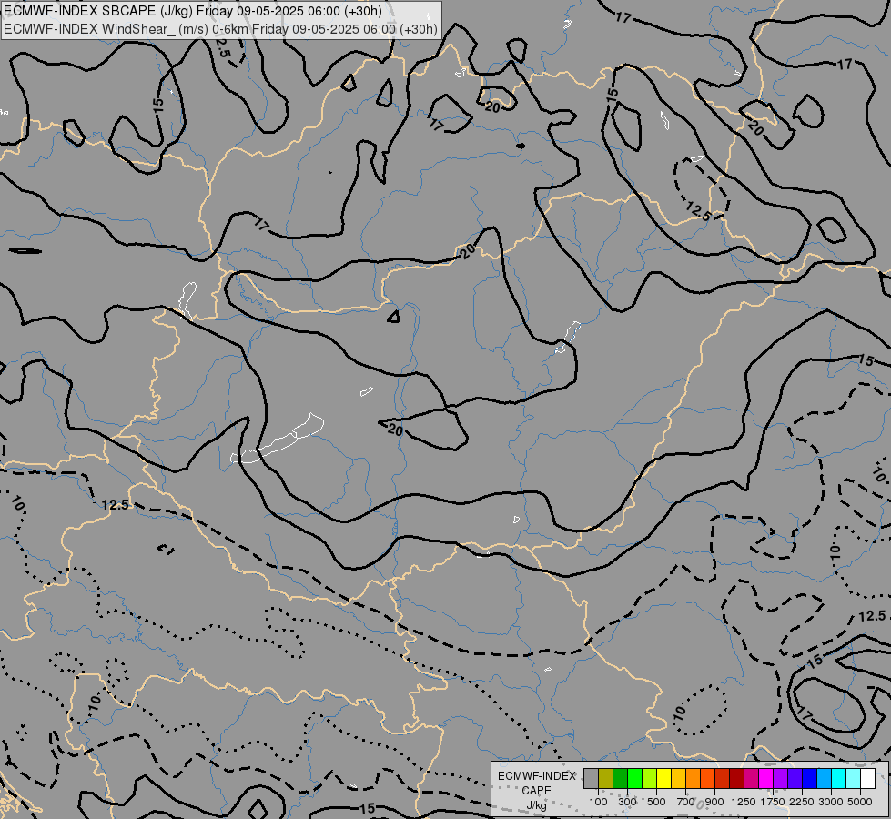Click the bright cyan legend swatch

click(839, 778)
